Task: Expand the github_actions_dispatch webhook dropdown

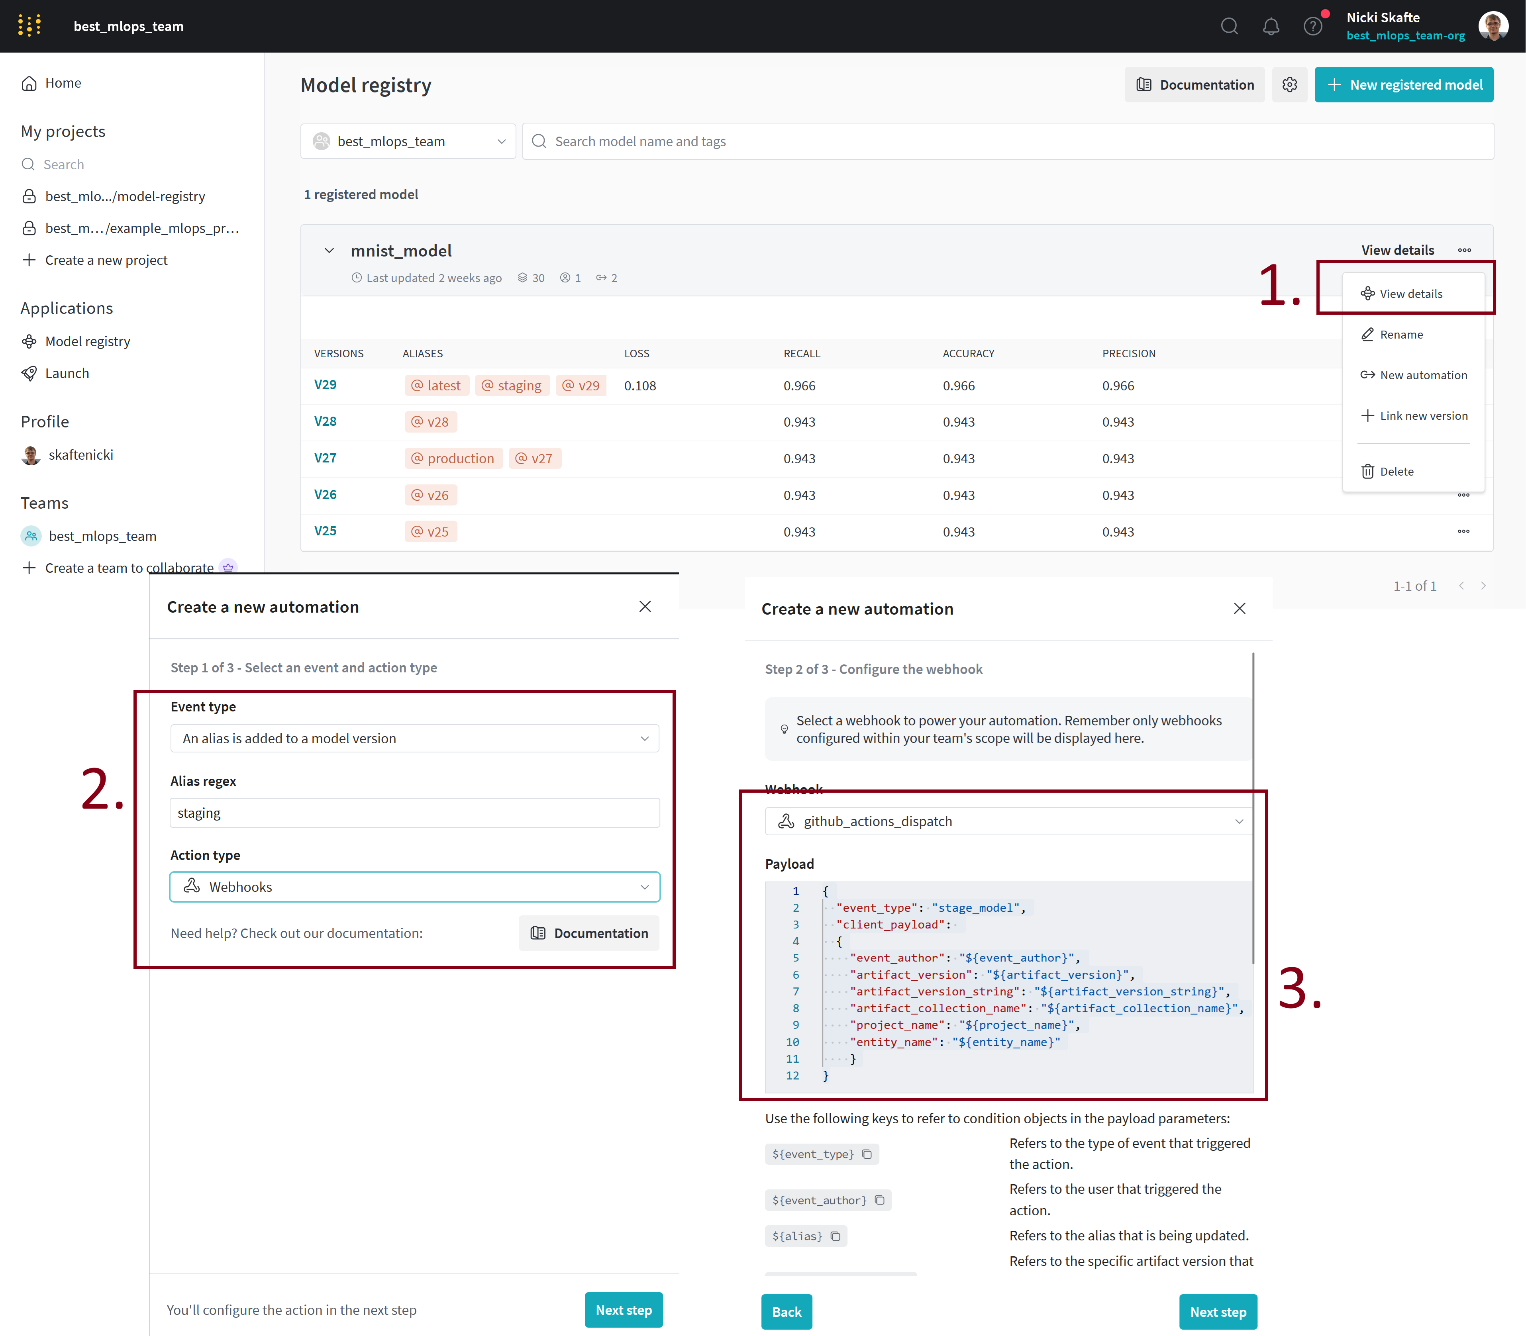Action: [x=1008, y=821]
